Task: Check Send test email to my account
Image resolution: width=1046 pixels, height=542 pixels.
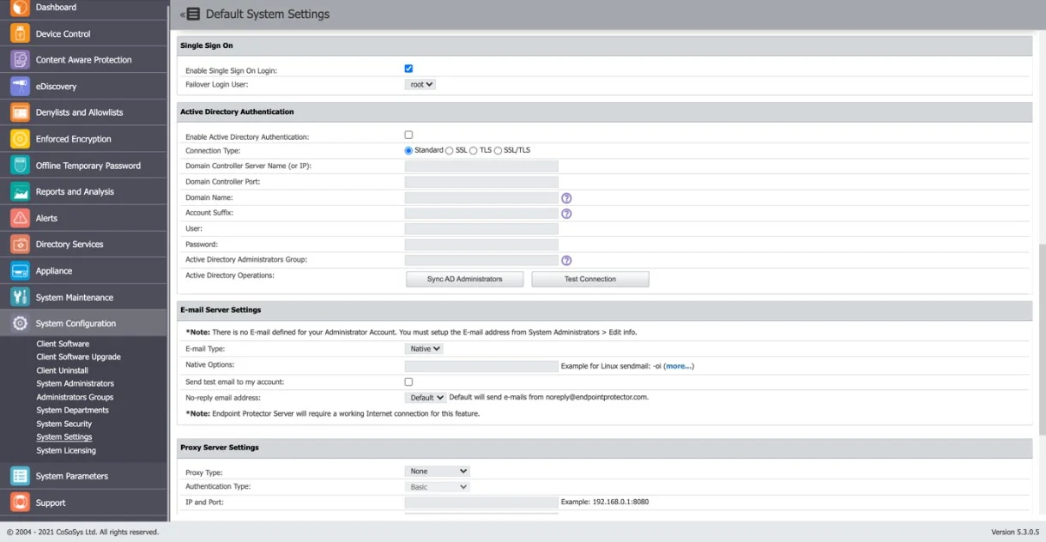Action: point(408,382)
